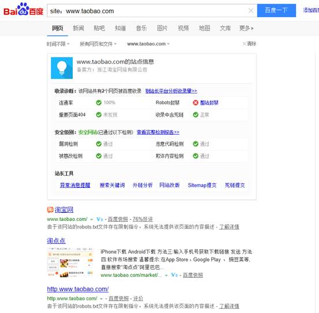Clear the search box with the X icon

251,10
